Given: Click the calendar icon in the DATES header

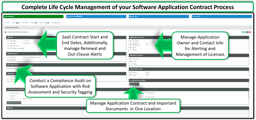Looking at the screenshot, I should (8, 37).
